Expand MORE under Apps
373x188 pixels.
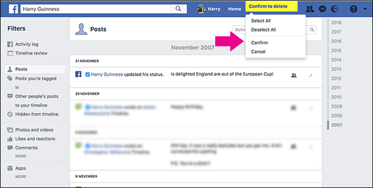(21, 176)
